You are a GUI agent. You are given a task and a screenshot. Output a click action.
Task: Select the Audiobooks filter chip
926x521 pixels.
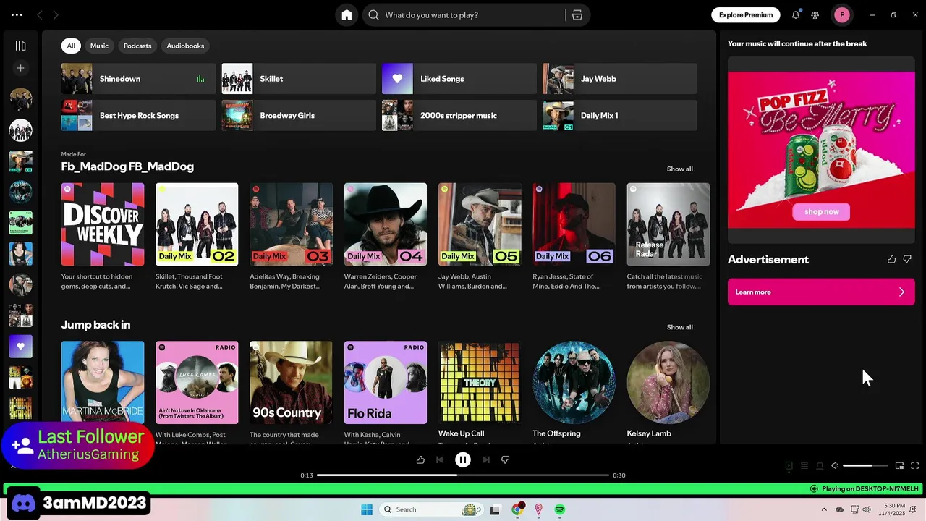click(x=185, y=46)
